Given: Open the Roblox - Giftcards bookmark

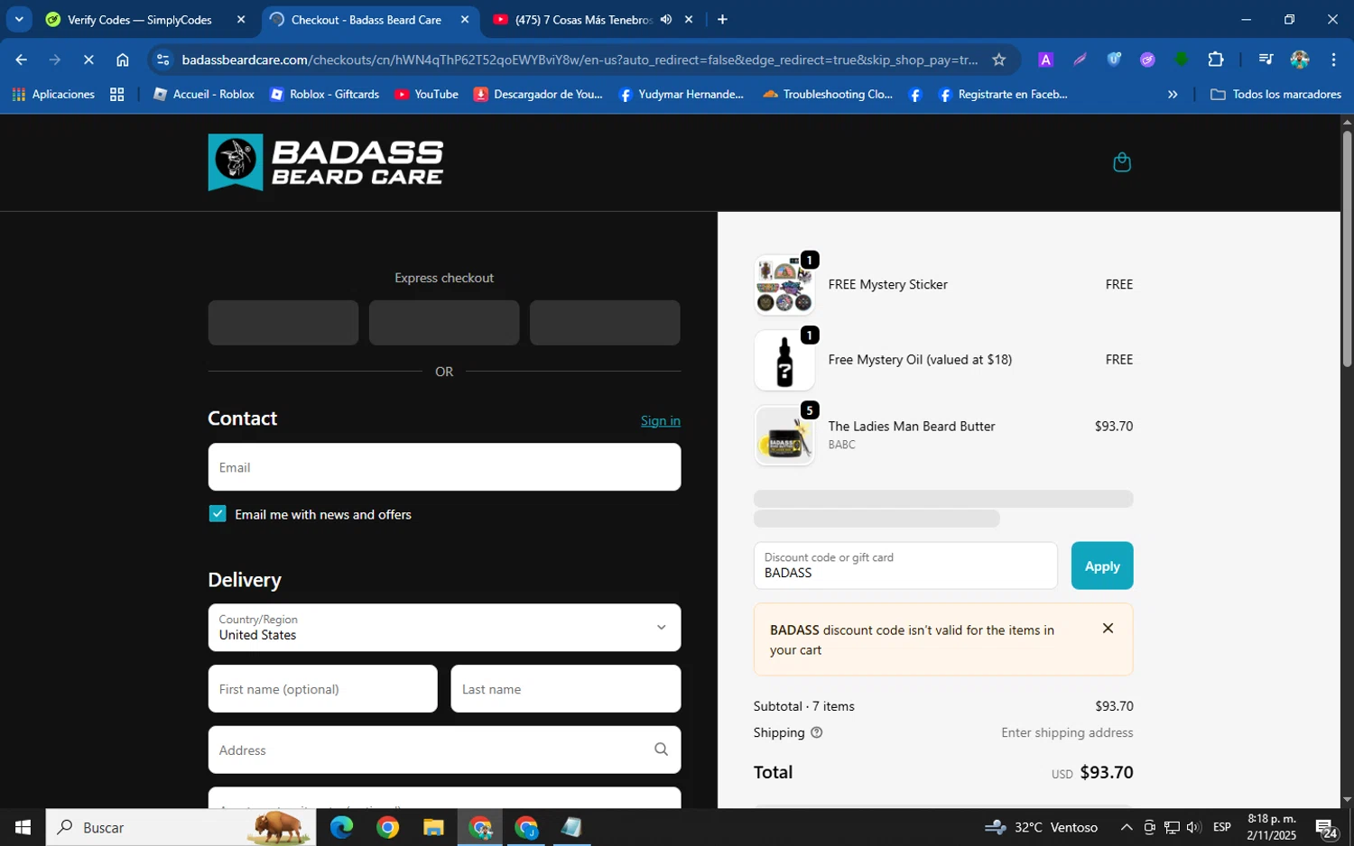Looking at the screenshot, I should (325, 94).
